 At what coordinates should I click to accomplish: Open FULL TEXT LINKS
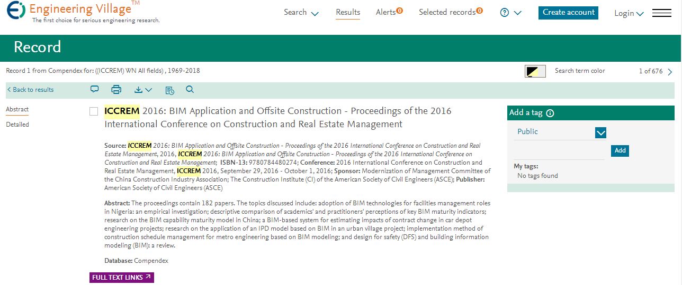click(122, 278)
